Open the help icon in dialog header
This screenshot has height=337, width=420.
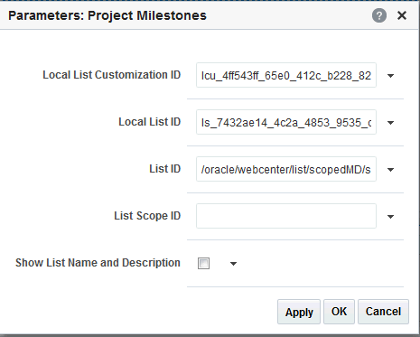point(379,15)
